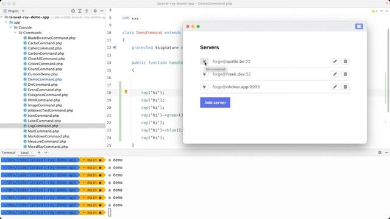390x219 pixels.
Task: Delete the forge@spatie.be:22 server
Action: coord(346,61)
